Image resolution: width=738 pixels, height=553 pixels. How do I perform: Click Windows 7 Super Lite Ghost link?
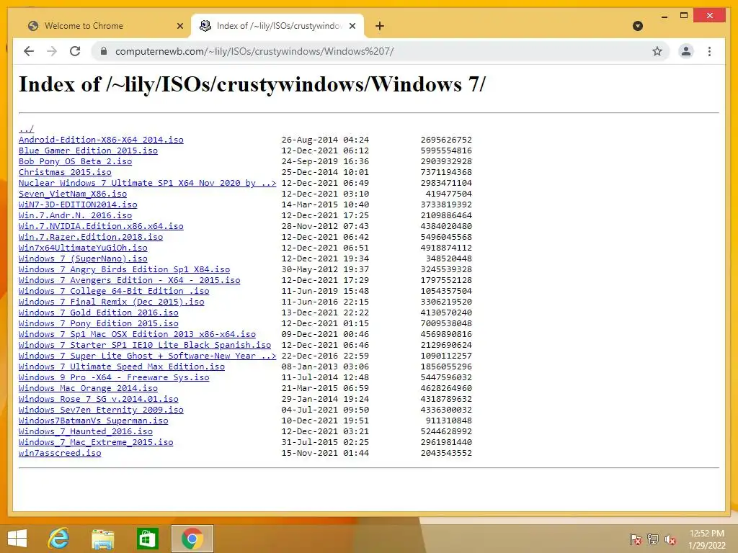tap(147, 356)
